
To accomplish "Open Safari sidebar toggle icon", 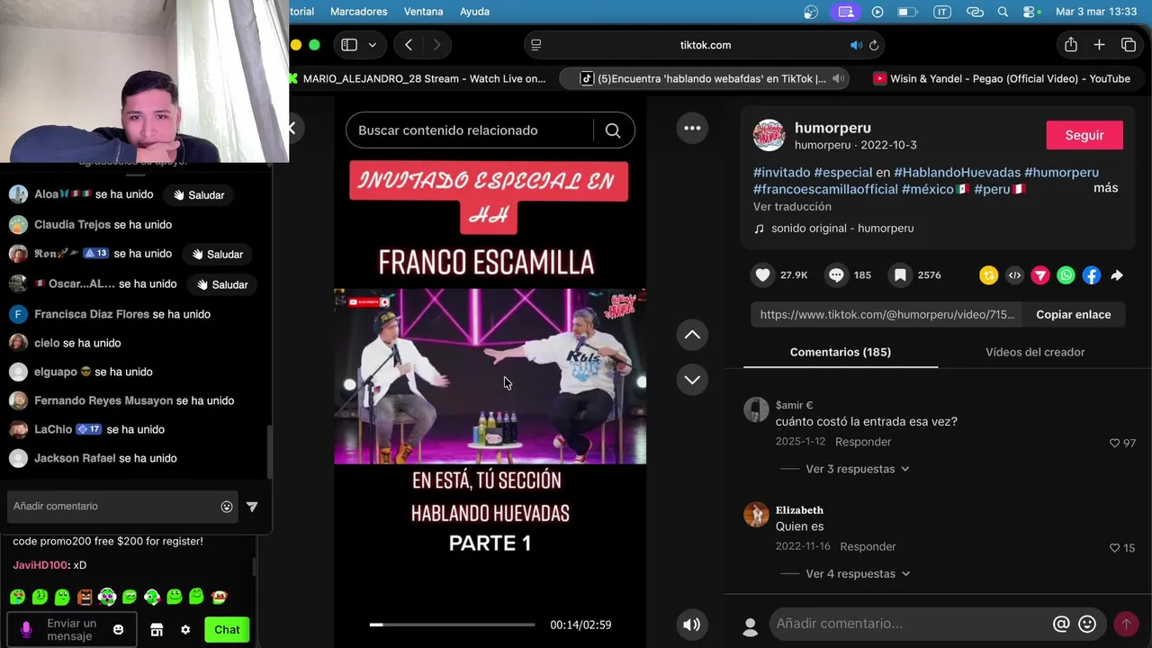I will pyautogui.click(x=349, y=45).
